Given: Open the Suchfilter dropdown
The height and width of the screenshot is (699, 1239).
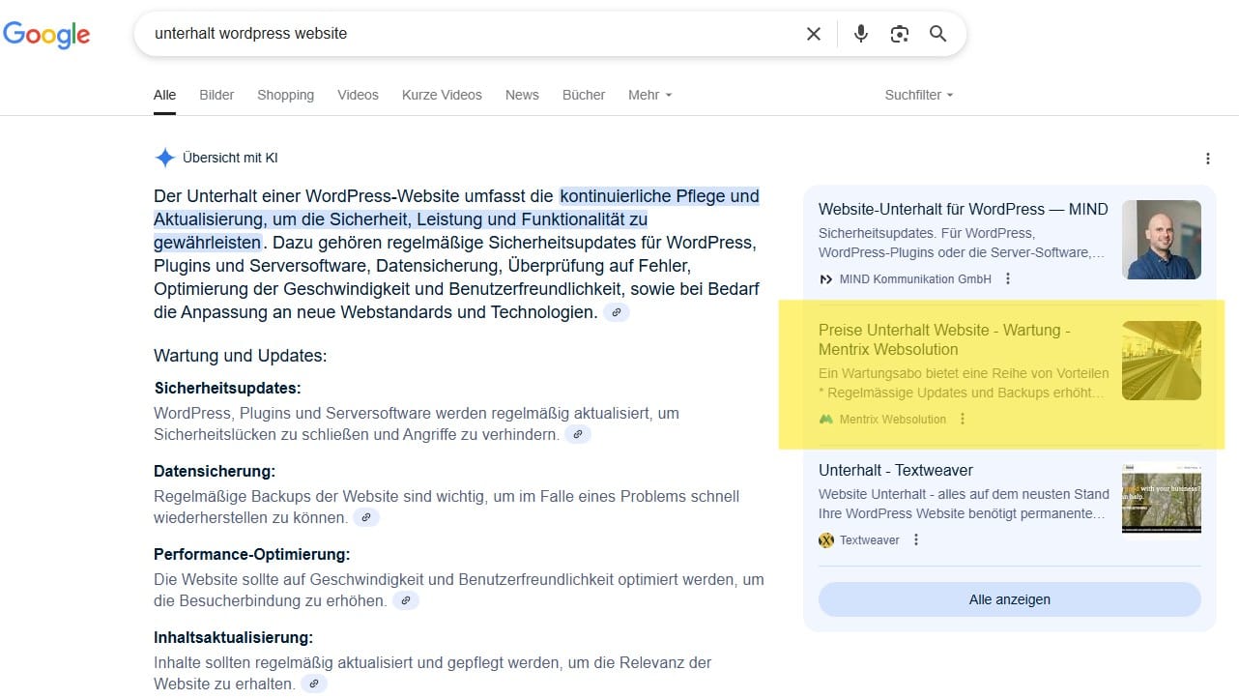Looking at the screenshot, I should pyautogui.click(x=918, y=95).
